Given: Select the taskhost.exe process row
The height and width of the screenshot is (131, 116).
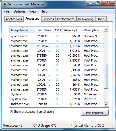Looking at the screenshot, I should point(56,104).
